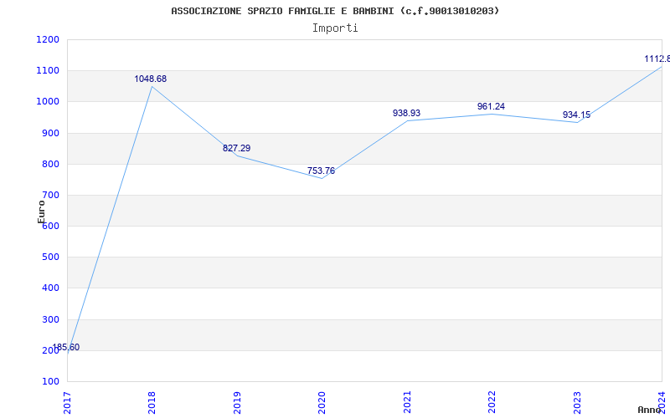This screenshot has height=418, width=670.
Task: Click the 2020 x-axis year label
Action: click(x=322, y=402)
